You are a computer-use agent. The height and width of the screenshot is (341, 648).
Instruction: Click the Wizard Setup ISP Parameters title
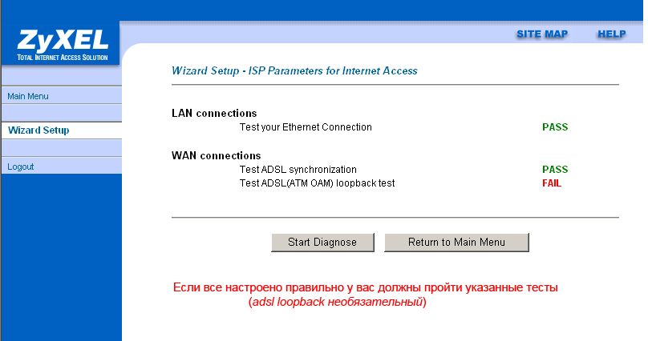click(294, 71)
